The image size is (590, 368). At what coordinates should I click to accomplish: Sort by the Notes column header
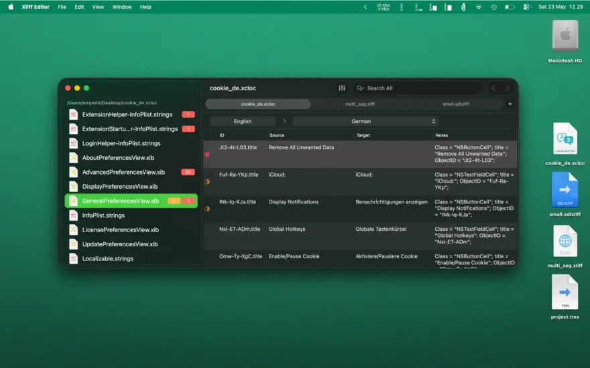[x=475, y=135]
